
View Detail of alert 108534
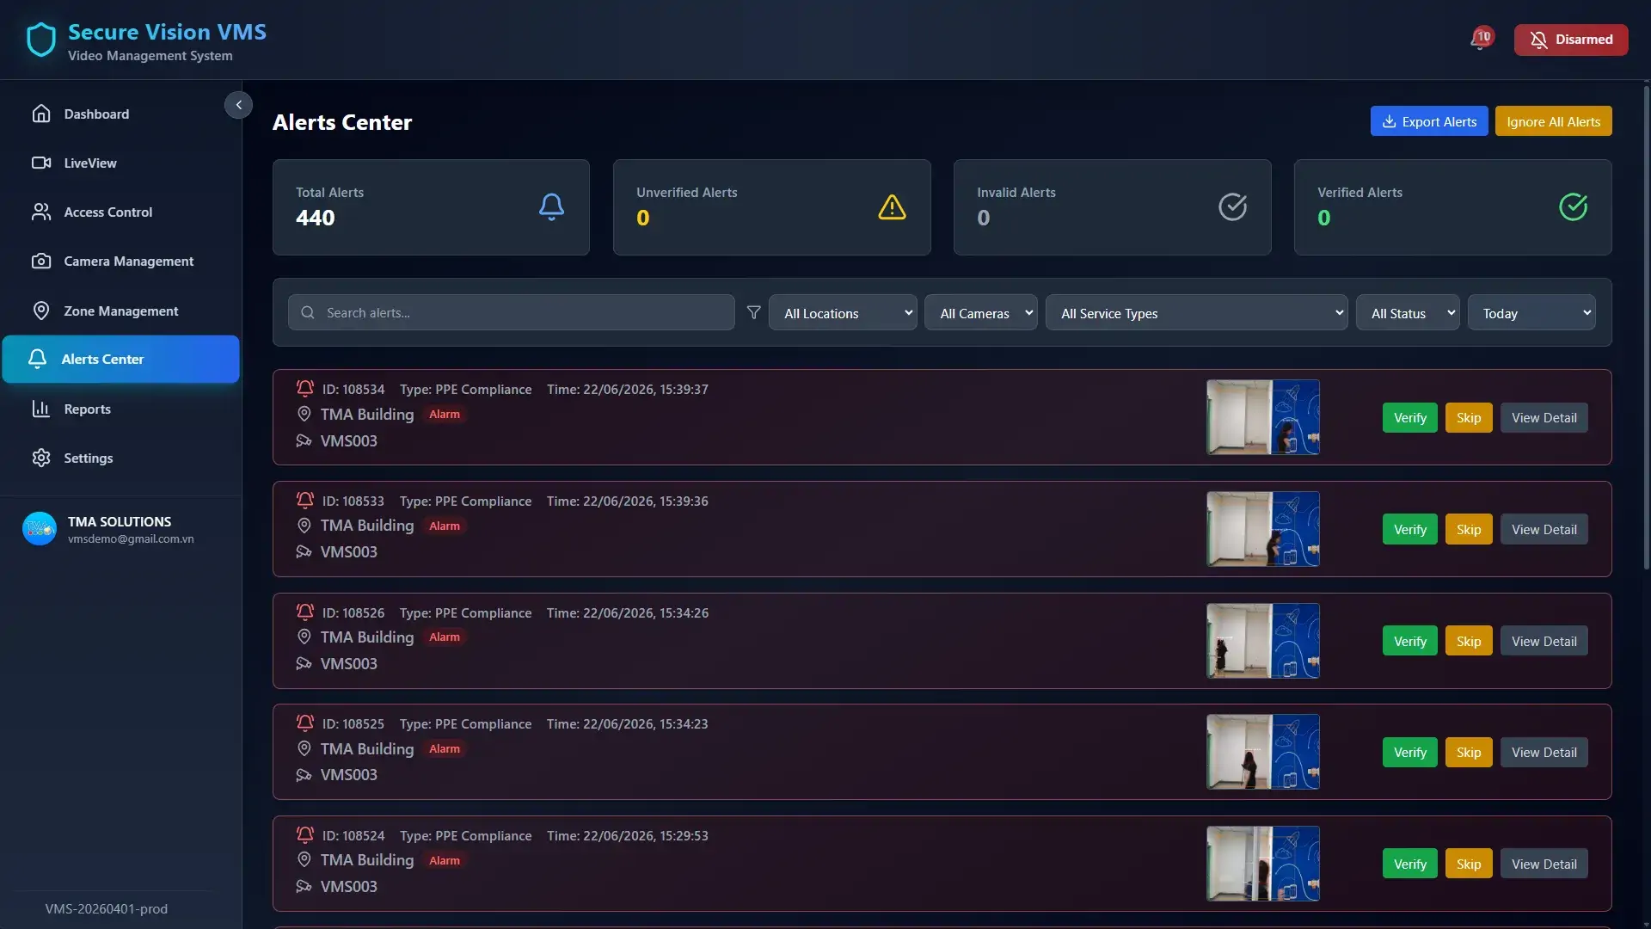(1544, 417)
